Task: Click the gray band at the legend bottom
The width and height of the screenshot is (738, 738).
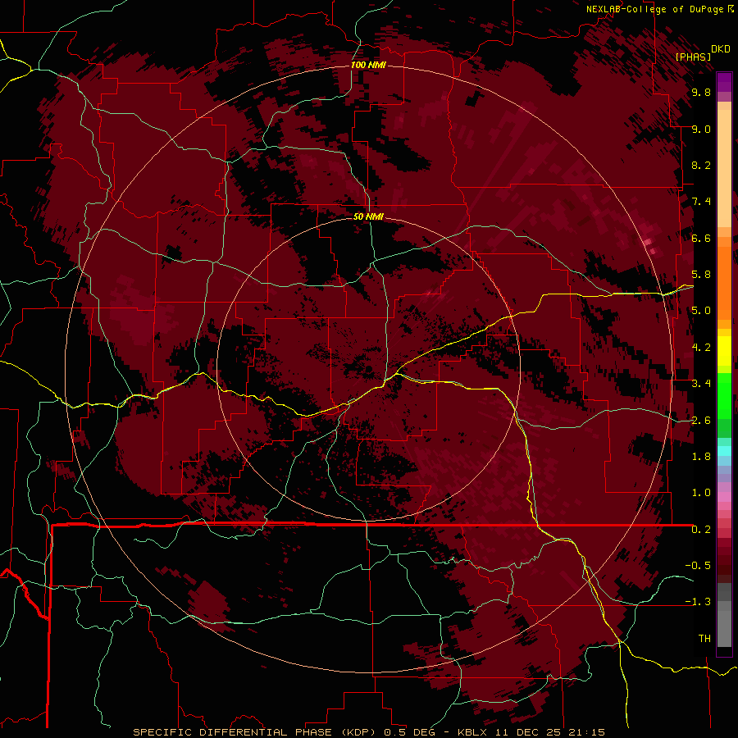Action: click(724, 624)
